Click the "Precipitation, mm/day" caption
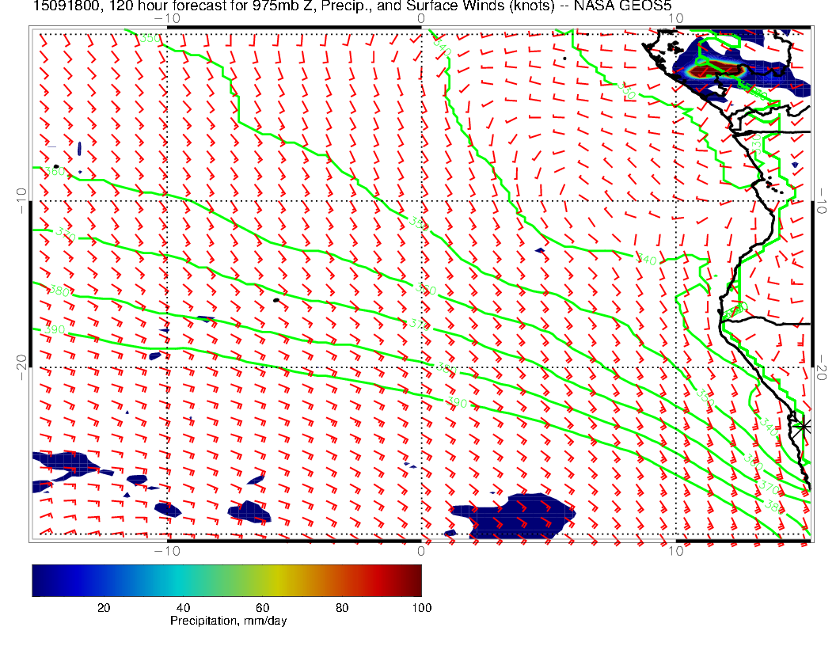Image resolution: width=836 pixels, height=646 pixels. coord(228,621)
